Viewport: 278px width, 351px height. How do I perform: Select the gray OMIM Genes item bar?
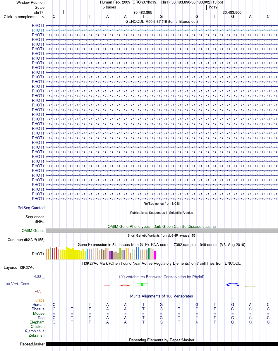pos(162,231)
